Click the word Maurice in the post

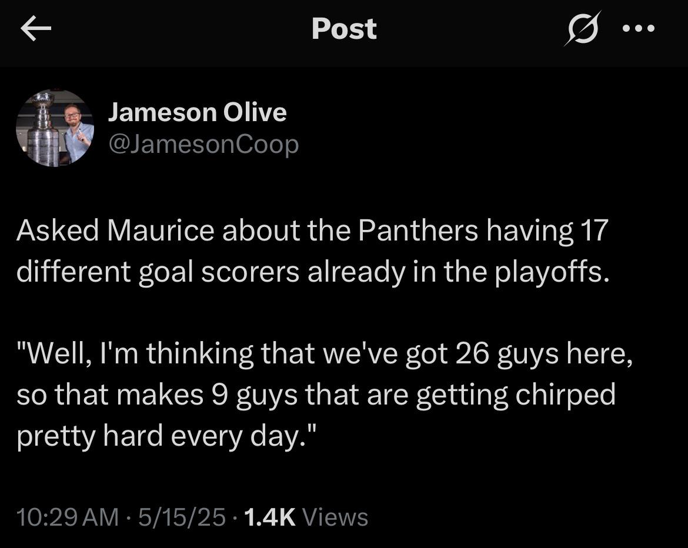[161, 230]
